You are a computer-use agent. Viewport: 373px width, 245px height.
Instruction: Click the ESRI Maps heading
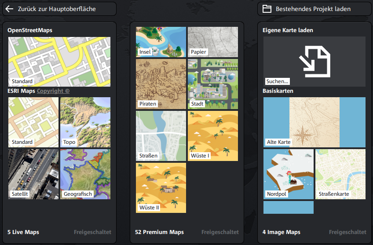click(21, 91)
